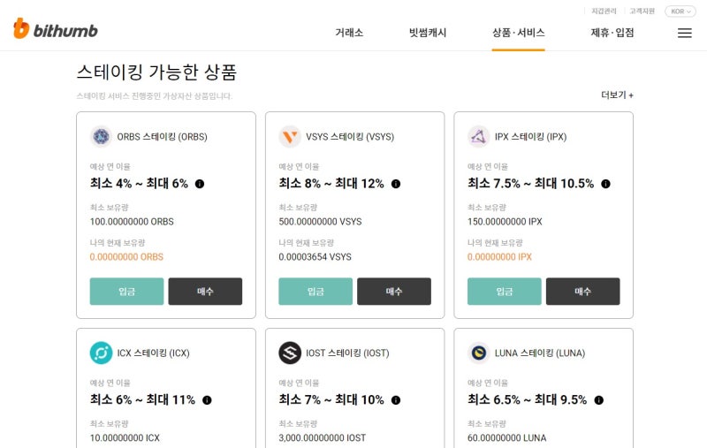Click the 고객지원 link

642,11
